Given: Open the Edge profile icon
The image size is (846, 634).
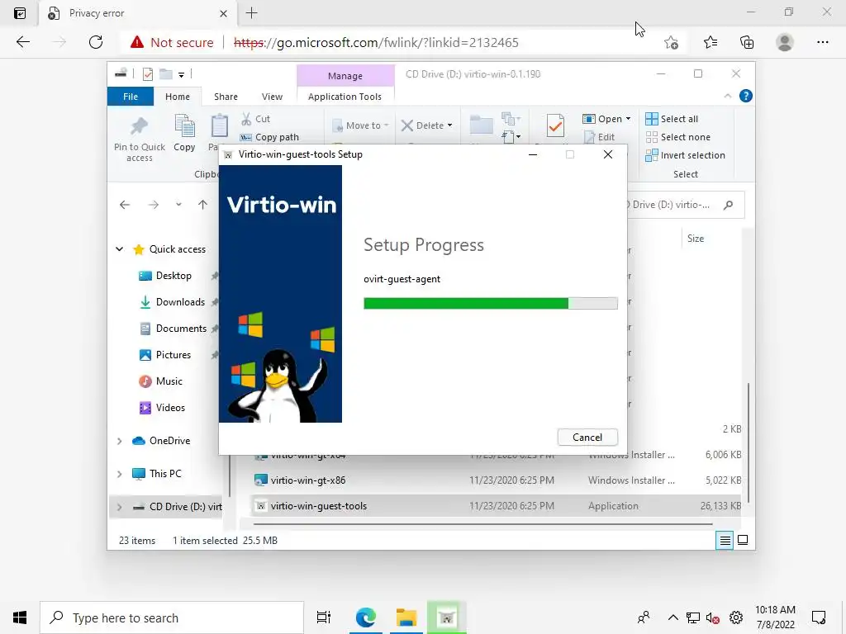Looking at the screenshot, I should pyautogui.click(x=785, y=42).
